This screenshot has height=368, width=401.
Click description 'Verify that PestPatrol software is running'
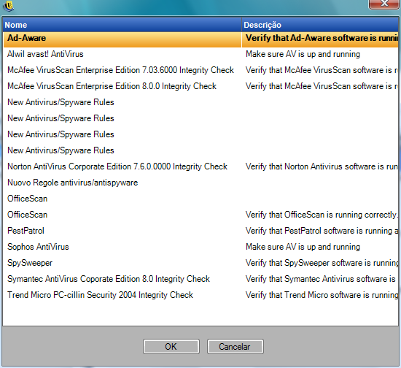322,231
